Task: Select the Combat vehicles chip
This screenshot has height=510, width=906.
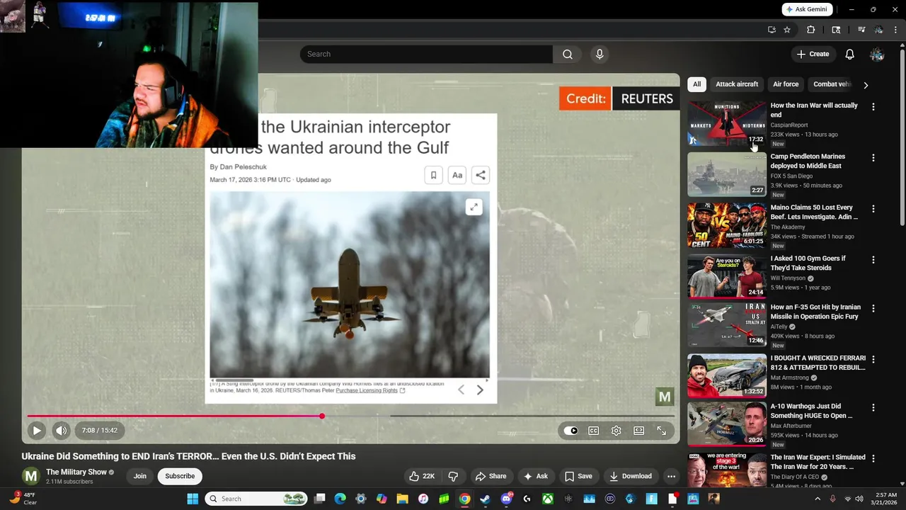Action: 831,84
